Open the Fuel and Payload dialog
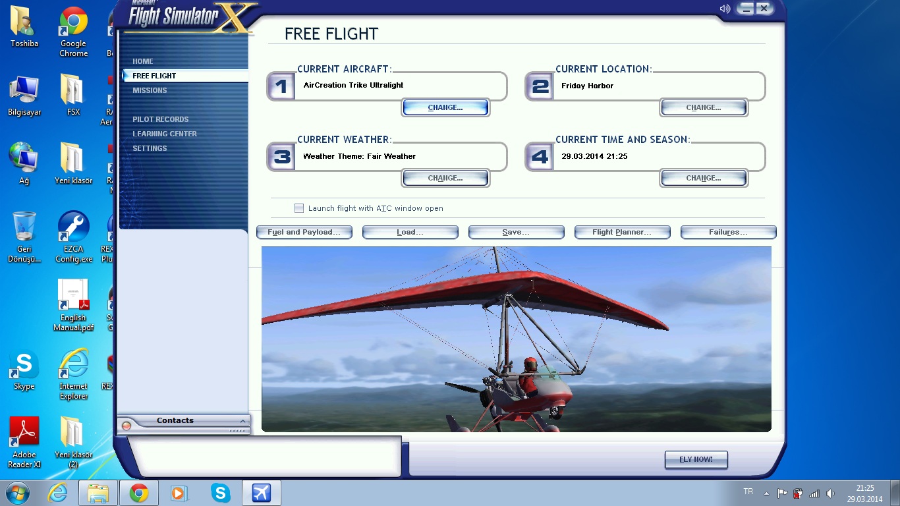 304,232
